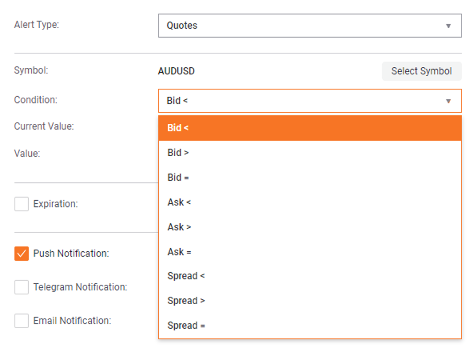Click the Select Symbol button
Image resolution: width=472 pixels, height=348 pixels.
click(x=421, y=71)
